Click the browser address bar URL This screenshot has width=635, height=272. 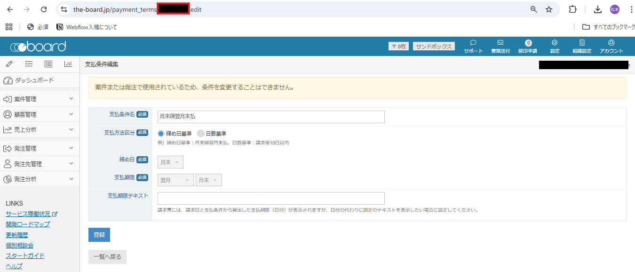click(137, 9)
